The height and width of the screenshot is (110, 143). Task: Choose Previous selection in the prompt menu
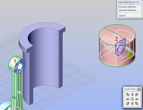pos(127,7)
